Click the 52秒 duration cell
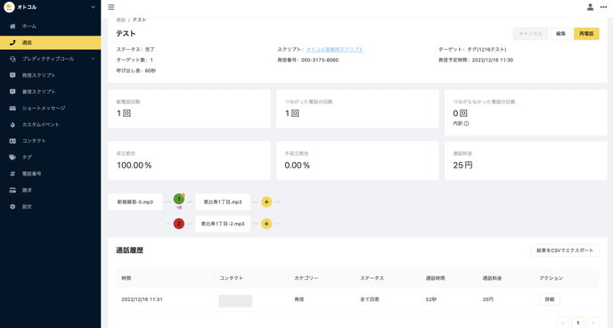Screen dimensions: 613x328 pyautogui.click(x=431, y=299)
